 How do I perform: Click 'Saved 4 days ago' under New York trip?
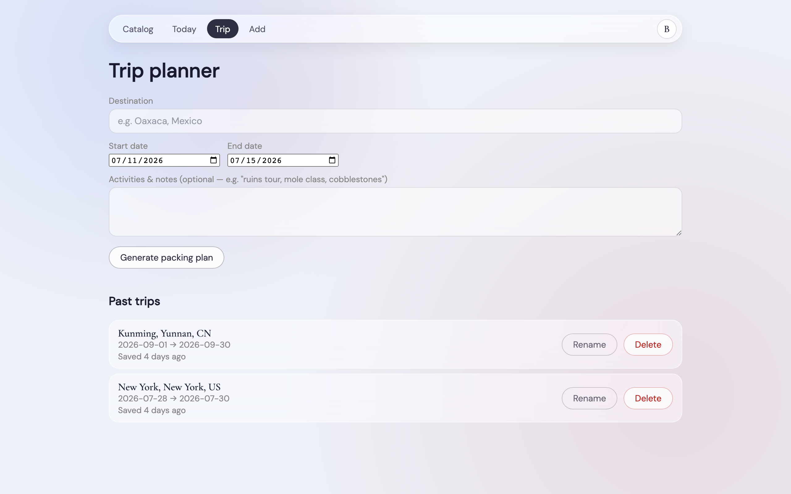tap(152, 410)
